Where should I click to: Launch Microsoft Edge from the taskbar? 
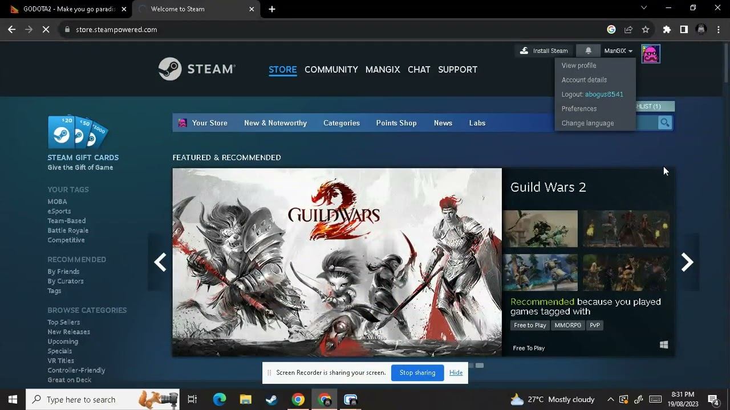click(219, 399)
